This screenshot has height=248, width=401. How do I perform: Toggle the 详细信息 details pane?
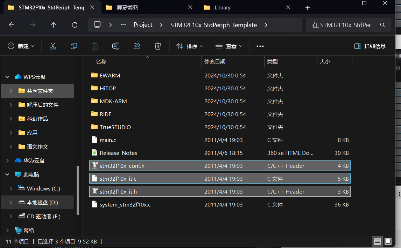370,46
